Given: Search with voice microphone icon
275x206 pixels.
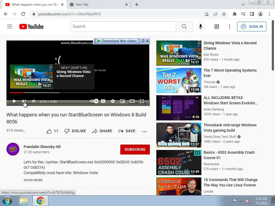Looking at the screenshot, I should pyautogui.click(x=200, y=27).
